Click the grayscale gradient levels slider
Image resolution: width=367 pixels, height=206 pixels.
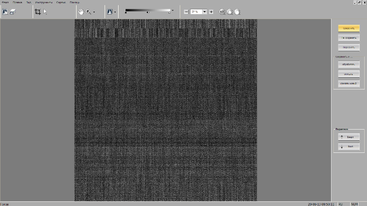148,10
